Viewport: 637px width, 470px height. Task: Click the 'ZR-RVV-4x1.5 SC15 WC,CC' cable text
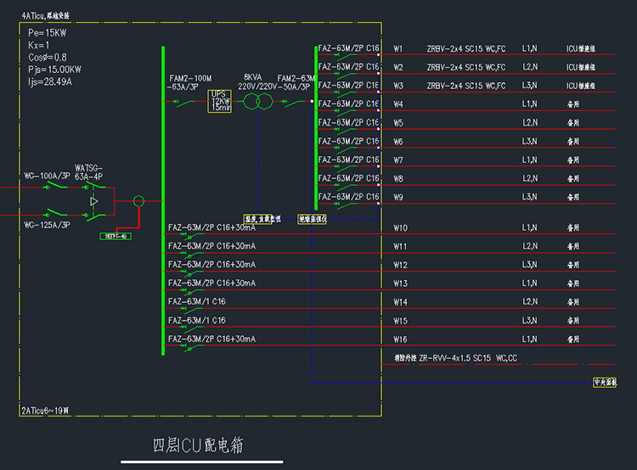pos(468,358)
